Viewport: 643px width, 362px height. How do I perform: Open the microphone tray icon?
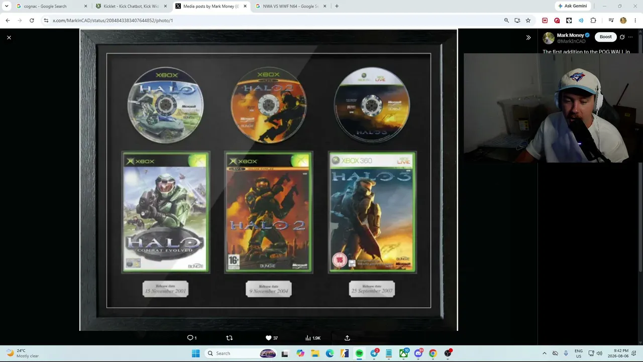[x=566, y=353]
